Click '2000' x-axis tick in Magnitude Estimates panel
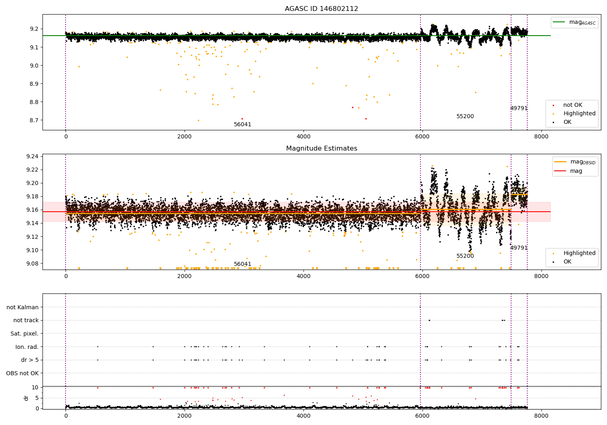 point(185,276)
